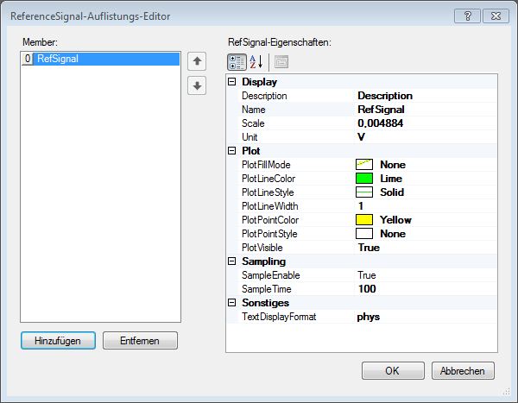Click the Categorized view icon in property toolbar
This screenshot has width=518, height=403.
click(x=236, y=61)
